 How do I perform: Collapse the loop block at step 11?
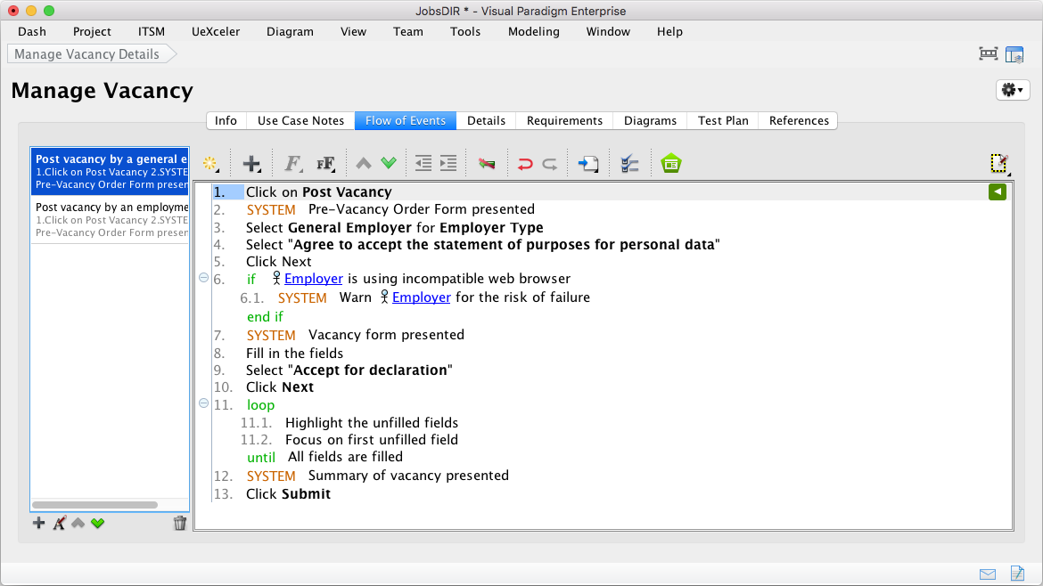point(203,403)
